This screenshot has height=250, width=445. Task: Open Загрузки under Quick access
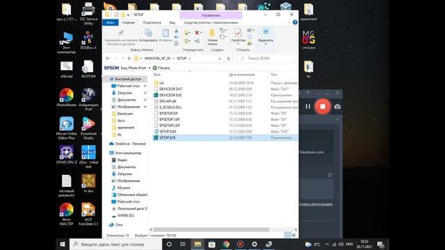point(124,93)
